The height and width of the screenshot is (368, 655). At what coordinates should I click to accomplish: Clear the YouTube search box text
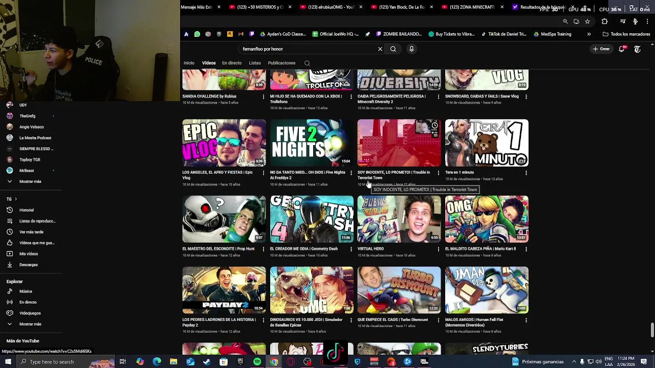point(380,49)
